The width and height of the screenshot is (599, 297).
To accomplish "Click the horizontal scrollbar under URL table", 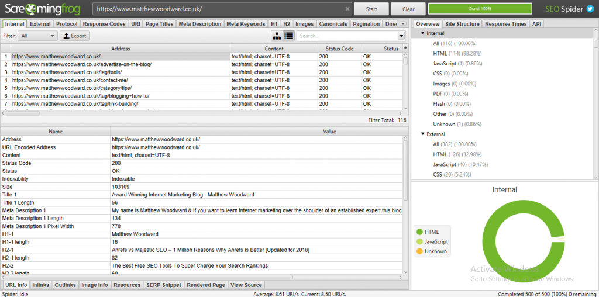I will pos(22,113).
